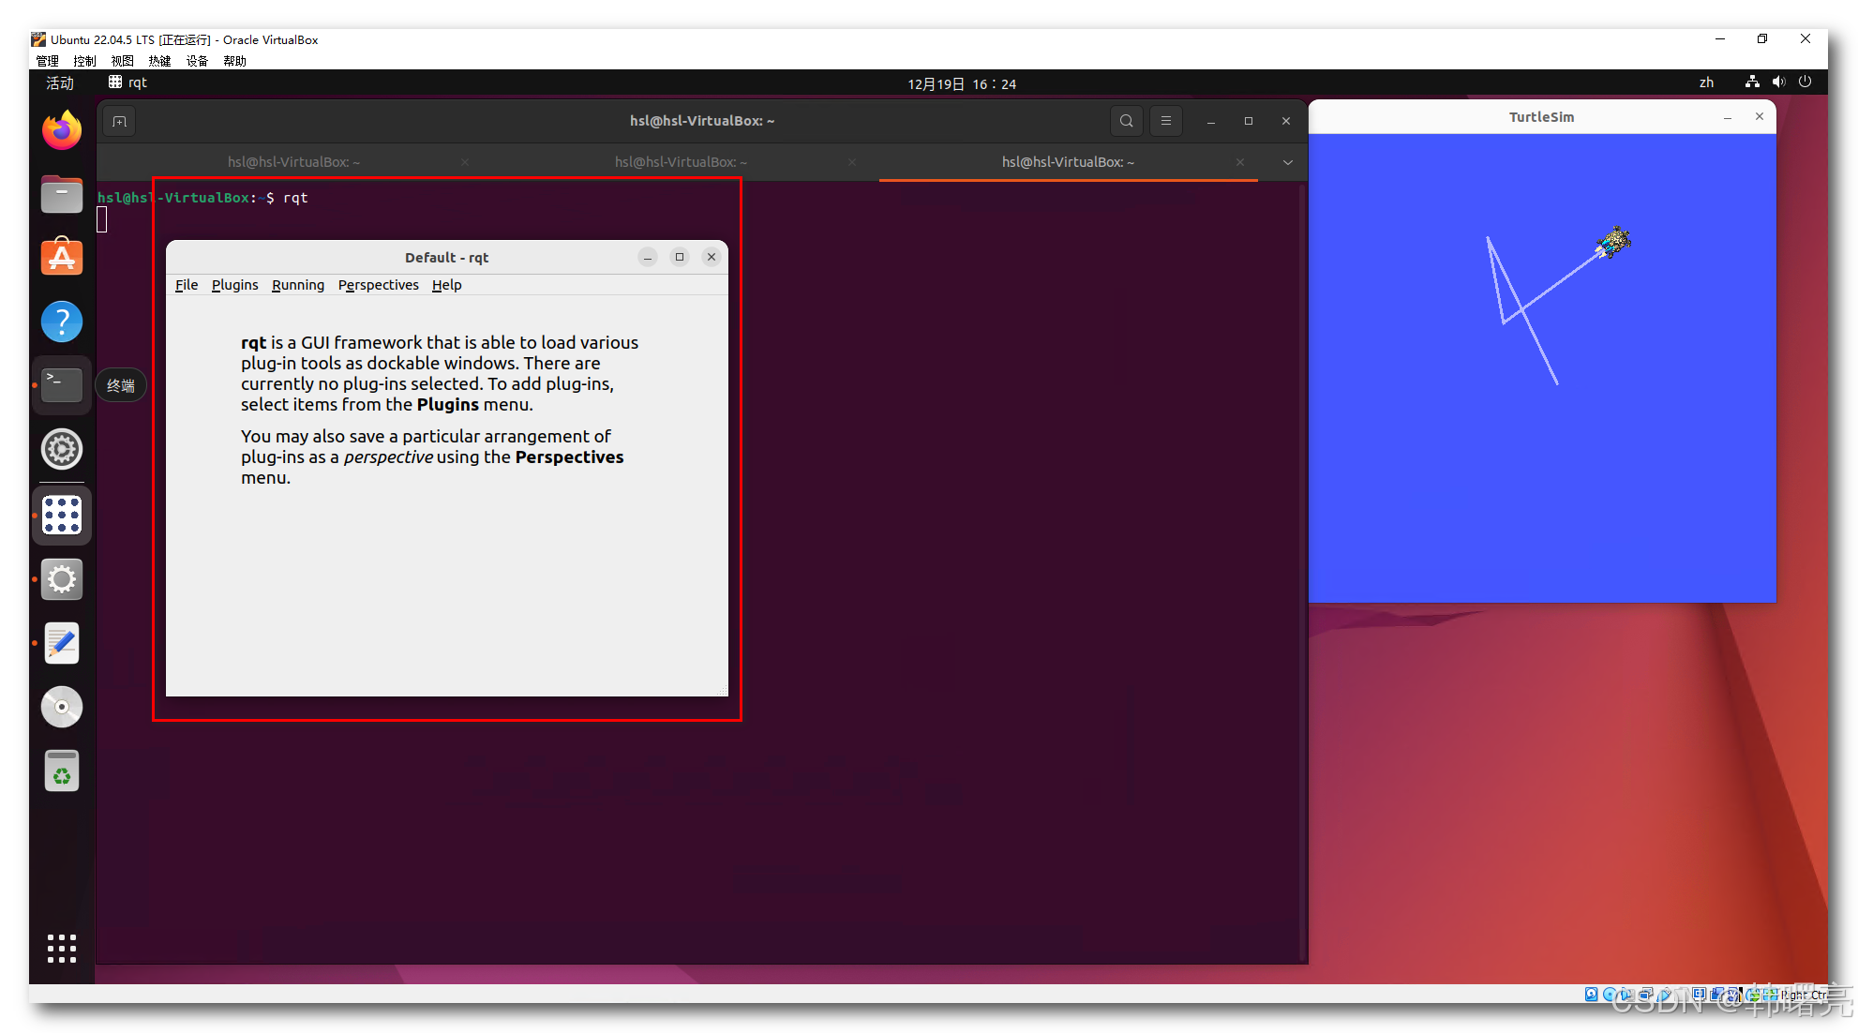The image size is (1858, 1033).
Task: Switch to the first terminal tab
Action: click(293, 162)
